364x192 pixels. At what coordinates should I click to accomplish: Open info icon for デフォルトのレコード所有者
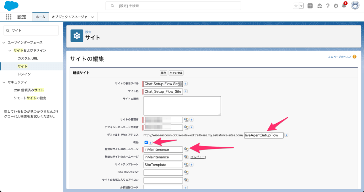[192, 127]
